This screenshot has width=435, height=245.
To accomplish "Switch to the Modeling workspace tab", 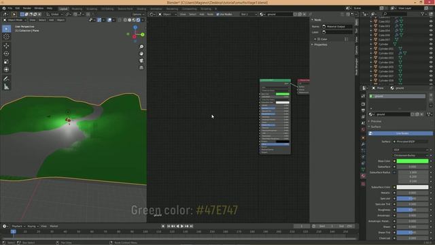I will pos(77,9).
